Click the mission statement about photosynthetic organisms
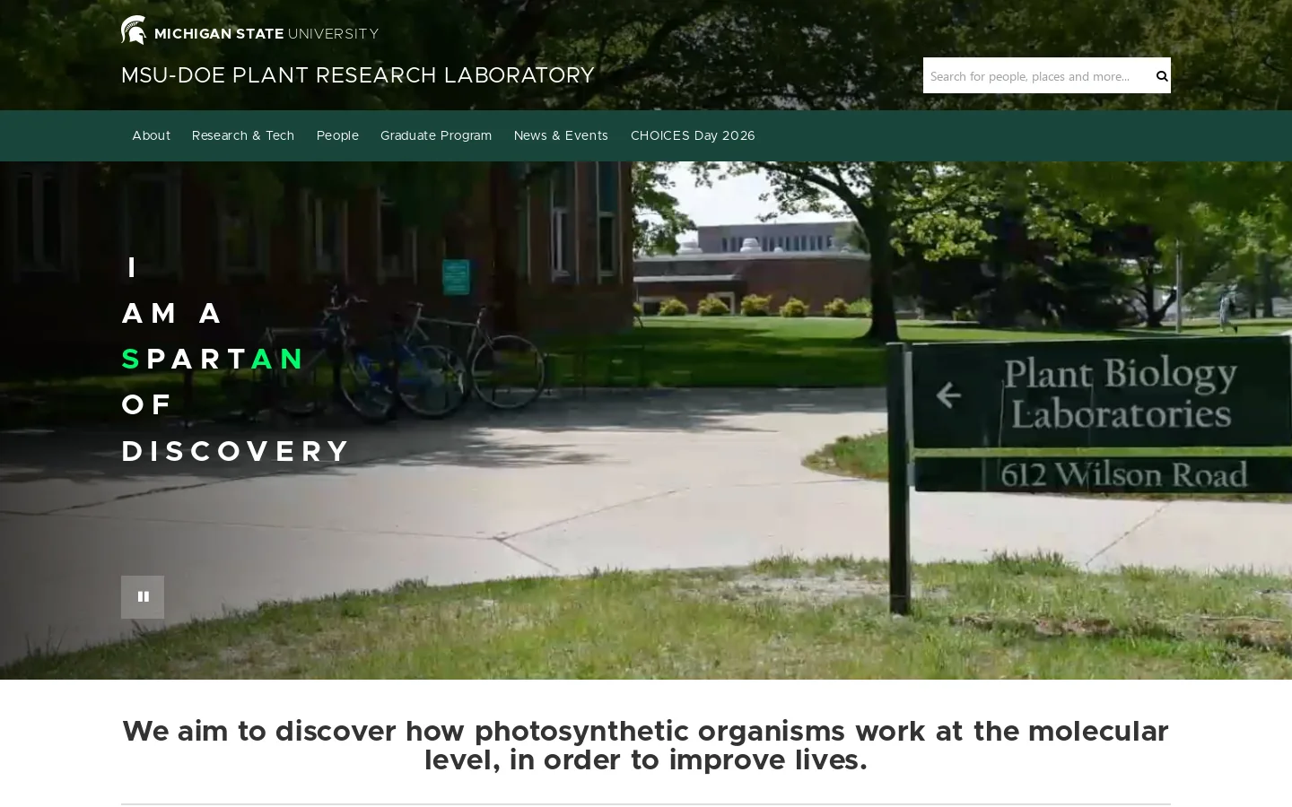This screenshot has height=807, width=1292. [x=646, y=745]
